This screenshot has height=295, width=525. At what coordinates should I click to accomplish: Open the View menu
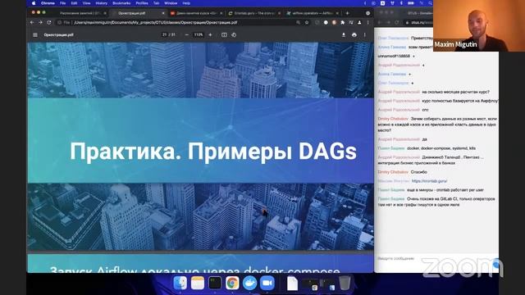tap(86, 3)
